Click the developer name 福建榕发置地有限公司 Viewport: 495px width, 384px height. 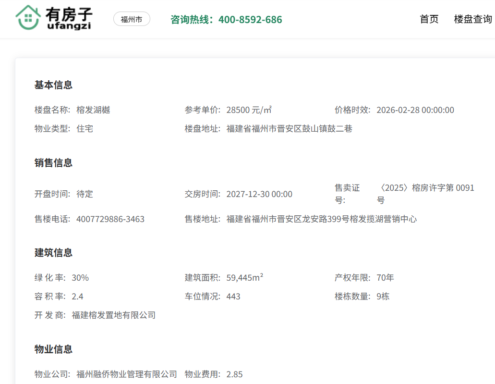114,315
